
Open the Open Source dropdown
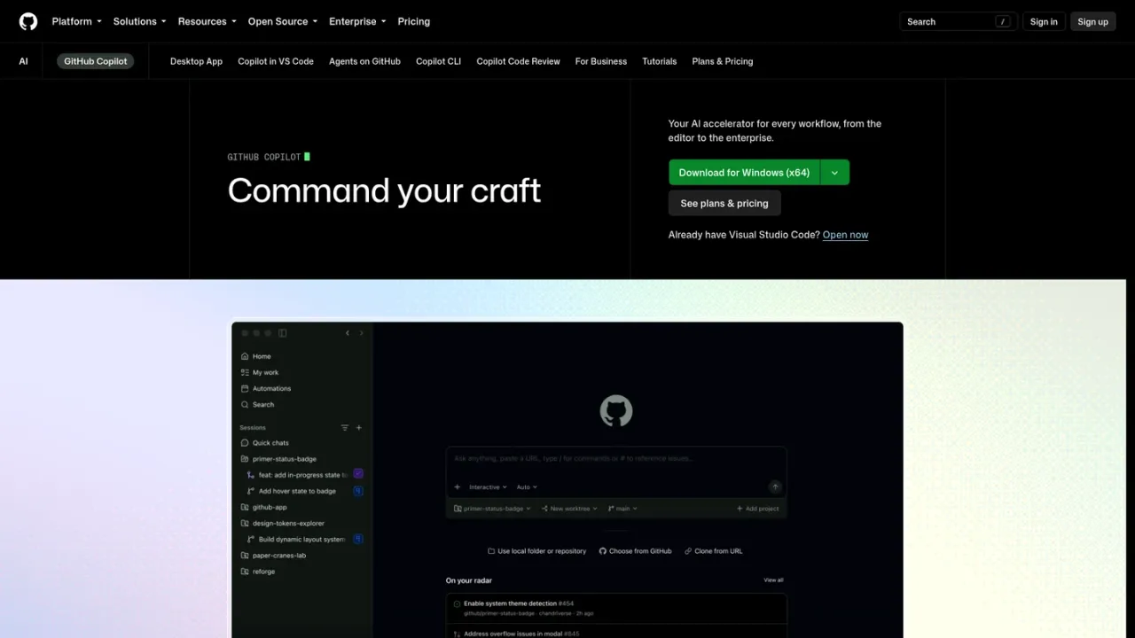[x=282, y=21]
